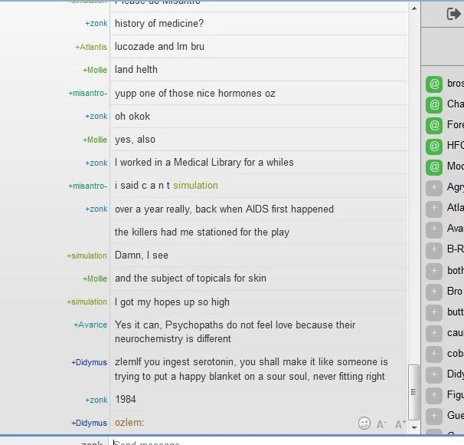Click the + voice icon beside 'cau'
464x445 pixels.
434,333
